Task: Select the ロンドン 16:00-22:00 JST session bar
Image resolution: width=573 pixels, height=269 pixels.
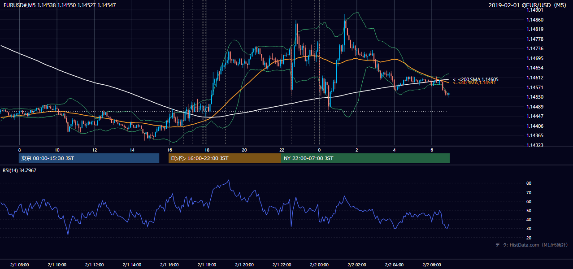Action: coord(225,158)
